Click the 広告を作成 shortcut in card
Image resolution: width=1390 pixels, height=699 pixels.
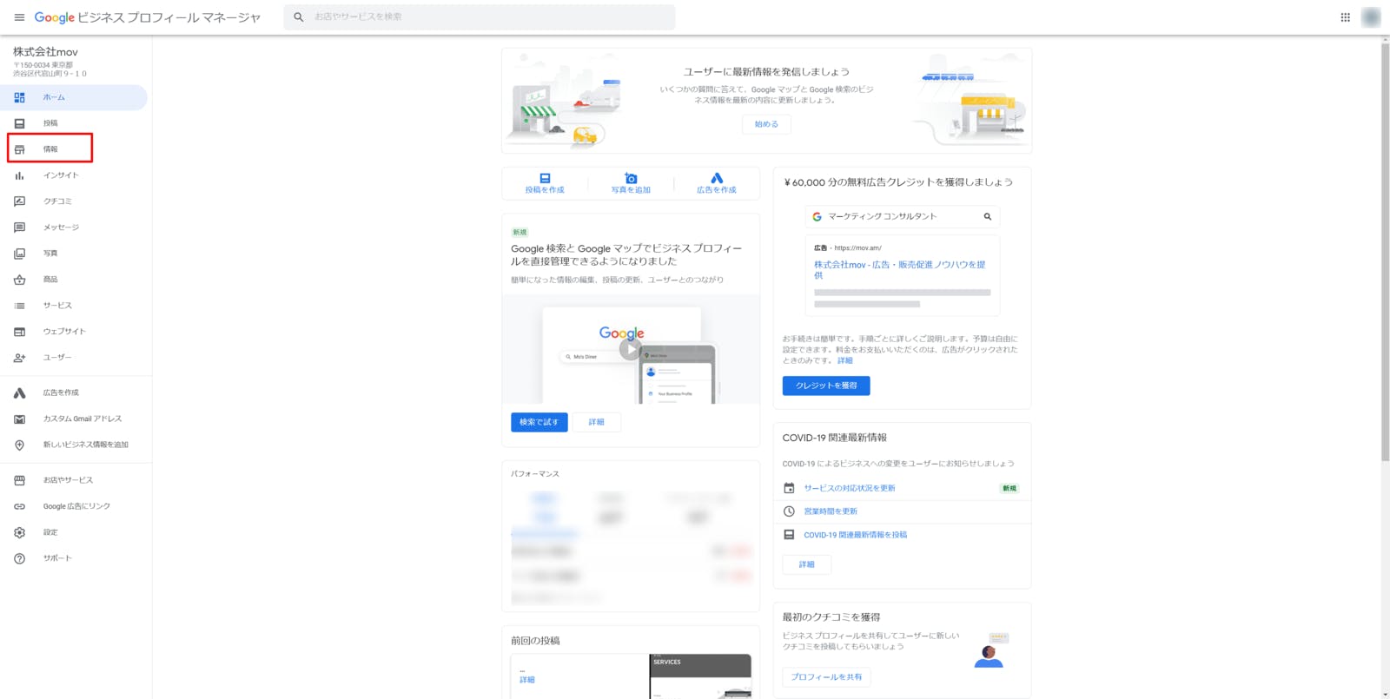point(717,183)
